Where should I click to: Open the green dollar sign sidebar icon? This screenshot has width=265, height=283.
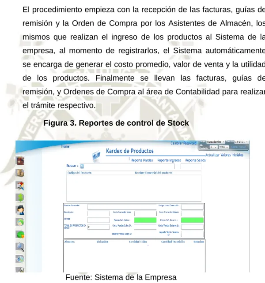[x=20, y=197]
